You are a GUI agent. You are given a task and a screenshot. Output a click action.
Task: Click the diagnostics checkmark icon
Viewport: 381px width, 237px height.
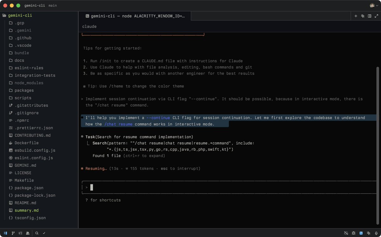click(x=44, y=233)
